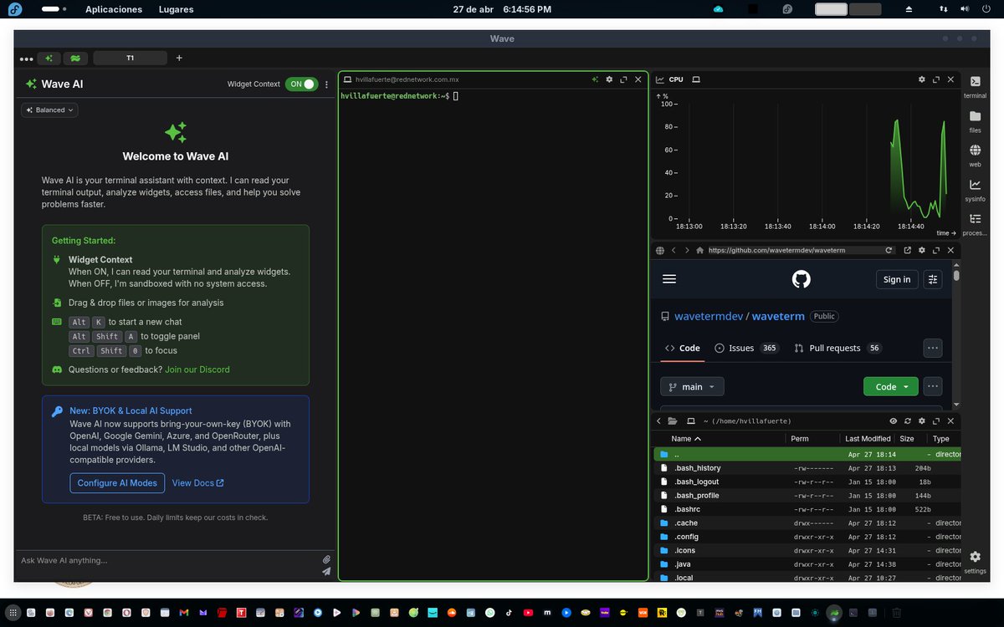
Task: Toggle hidden files eye icon in files block
Action: coord(894,421)
